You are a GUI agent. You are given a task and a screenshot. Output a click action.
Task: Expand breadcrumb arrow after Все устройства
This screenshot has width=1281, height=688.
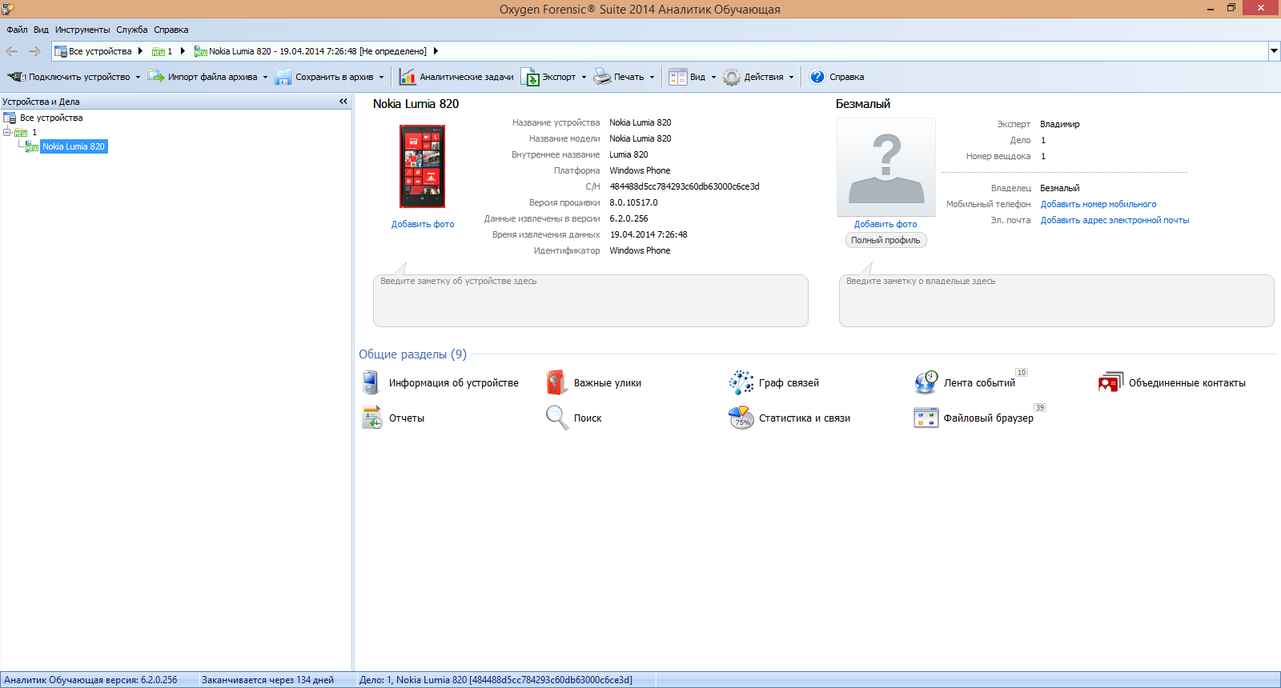(x=140, y=51)
